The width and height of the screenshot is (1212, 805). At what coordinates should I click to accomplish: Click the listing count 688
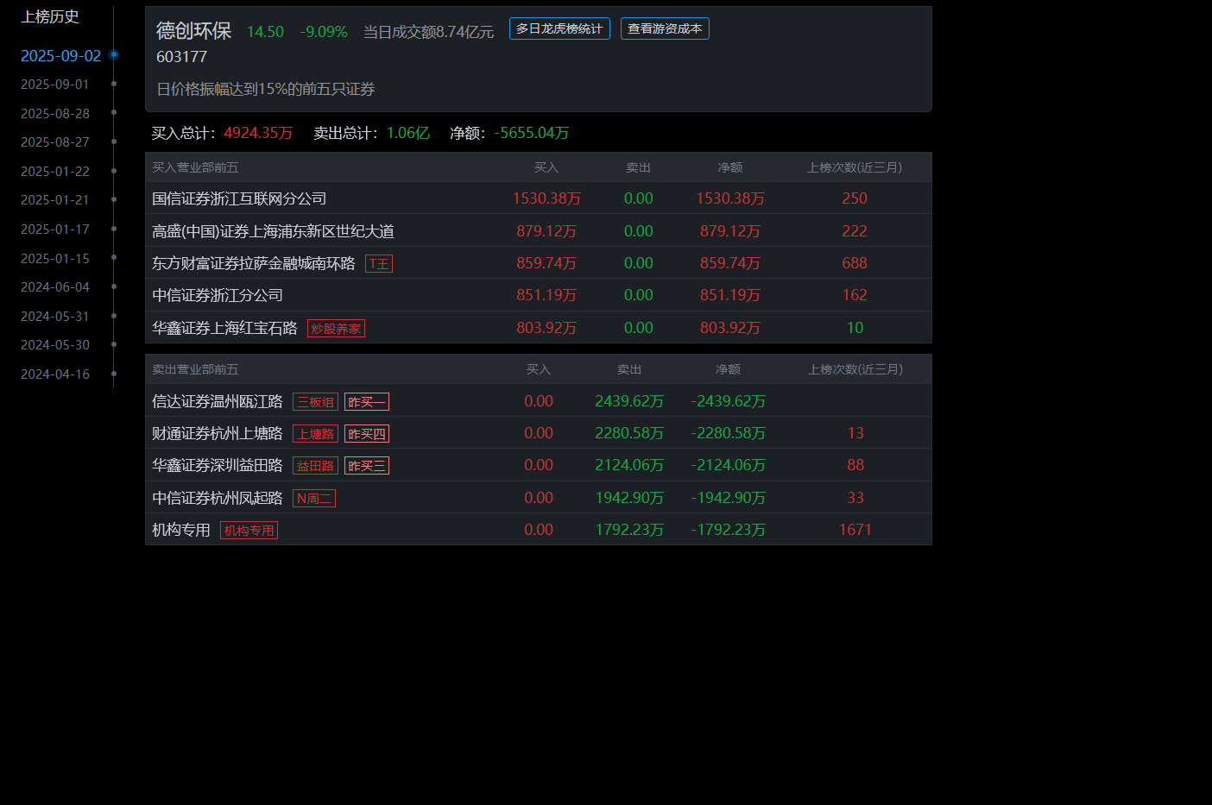tap(855, 263)
